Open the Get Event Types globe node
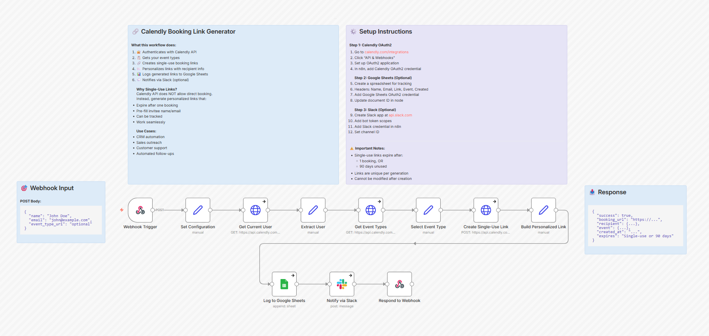This screenshot has width=709, height=336. coord(371,210)
